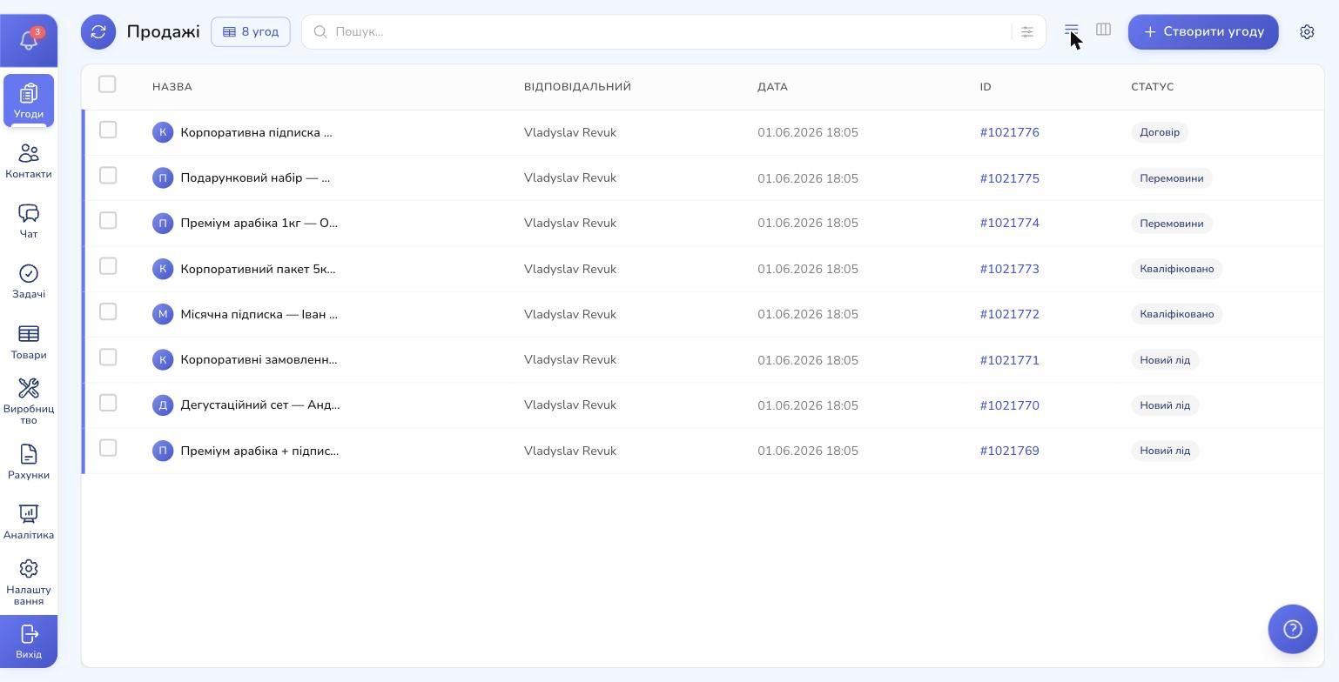Click the П avatar of Подарунковий набір
1339x682 pixels.
click(x=163, y=178)
